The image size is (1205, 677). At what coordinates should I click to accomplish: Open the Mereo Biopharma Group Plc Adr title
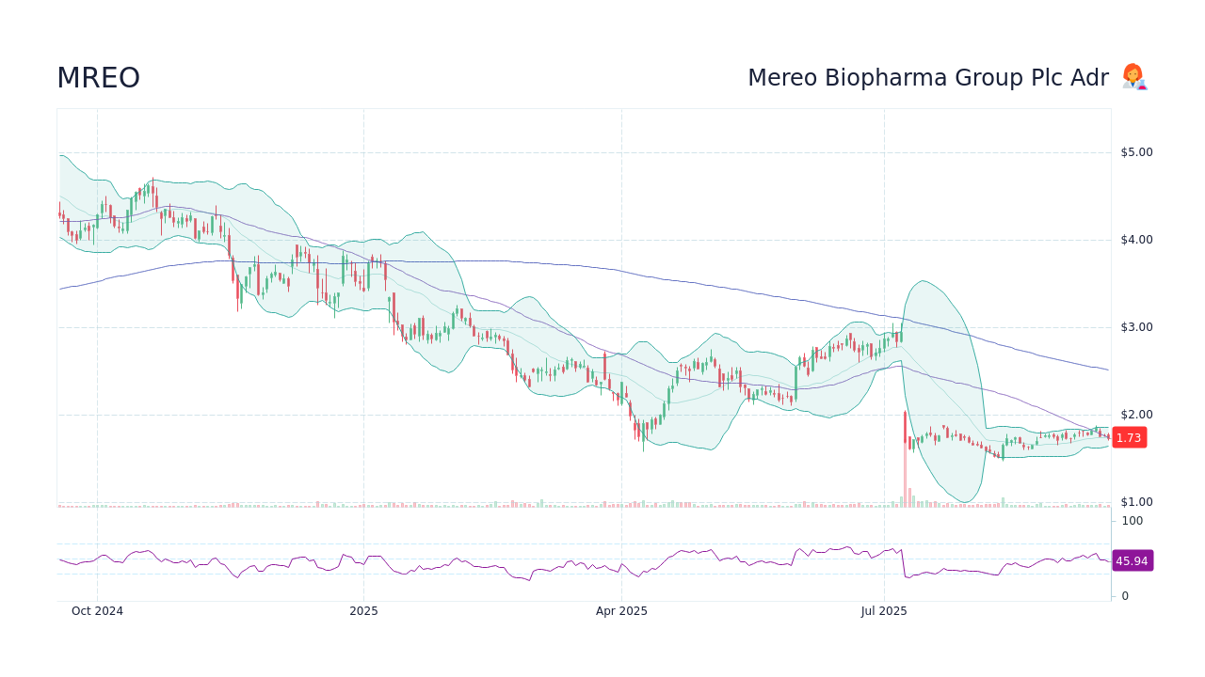click(927, 77)
